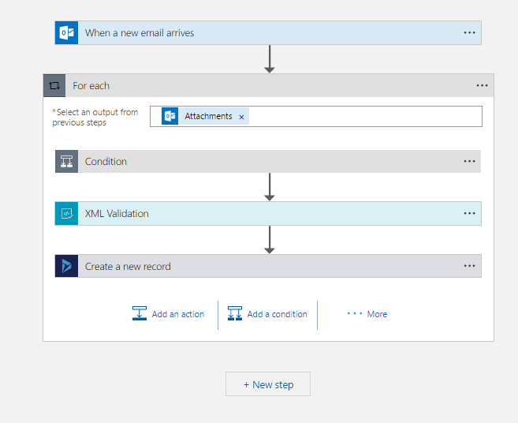
Task: Click the Outlook icon in Attachments token
Action: (x=170, y=116)
